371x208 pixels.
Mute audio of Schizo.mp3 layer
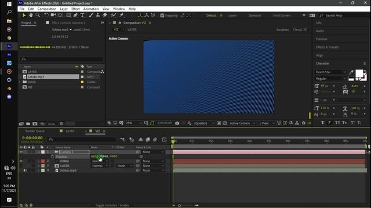pyautogui.click(x=25, y=170)
